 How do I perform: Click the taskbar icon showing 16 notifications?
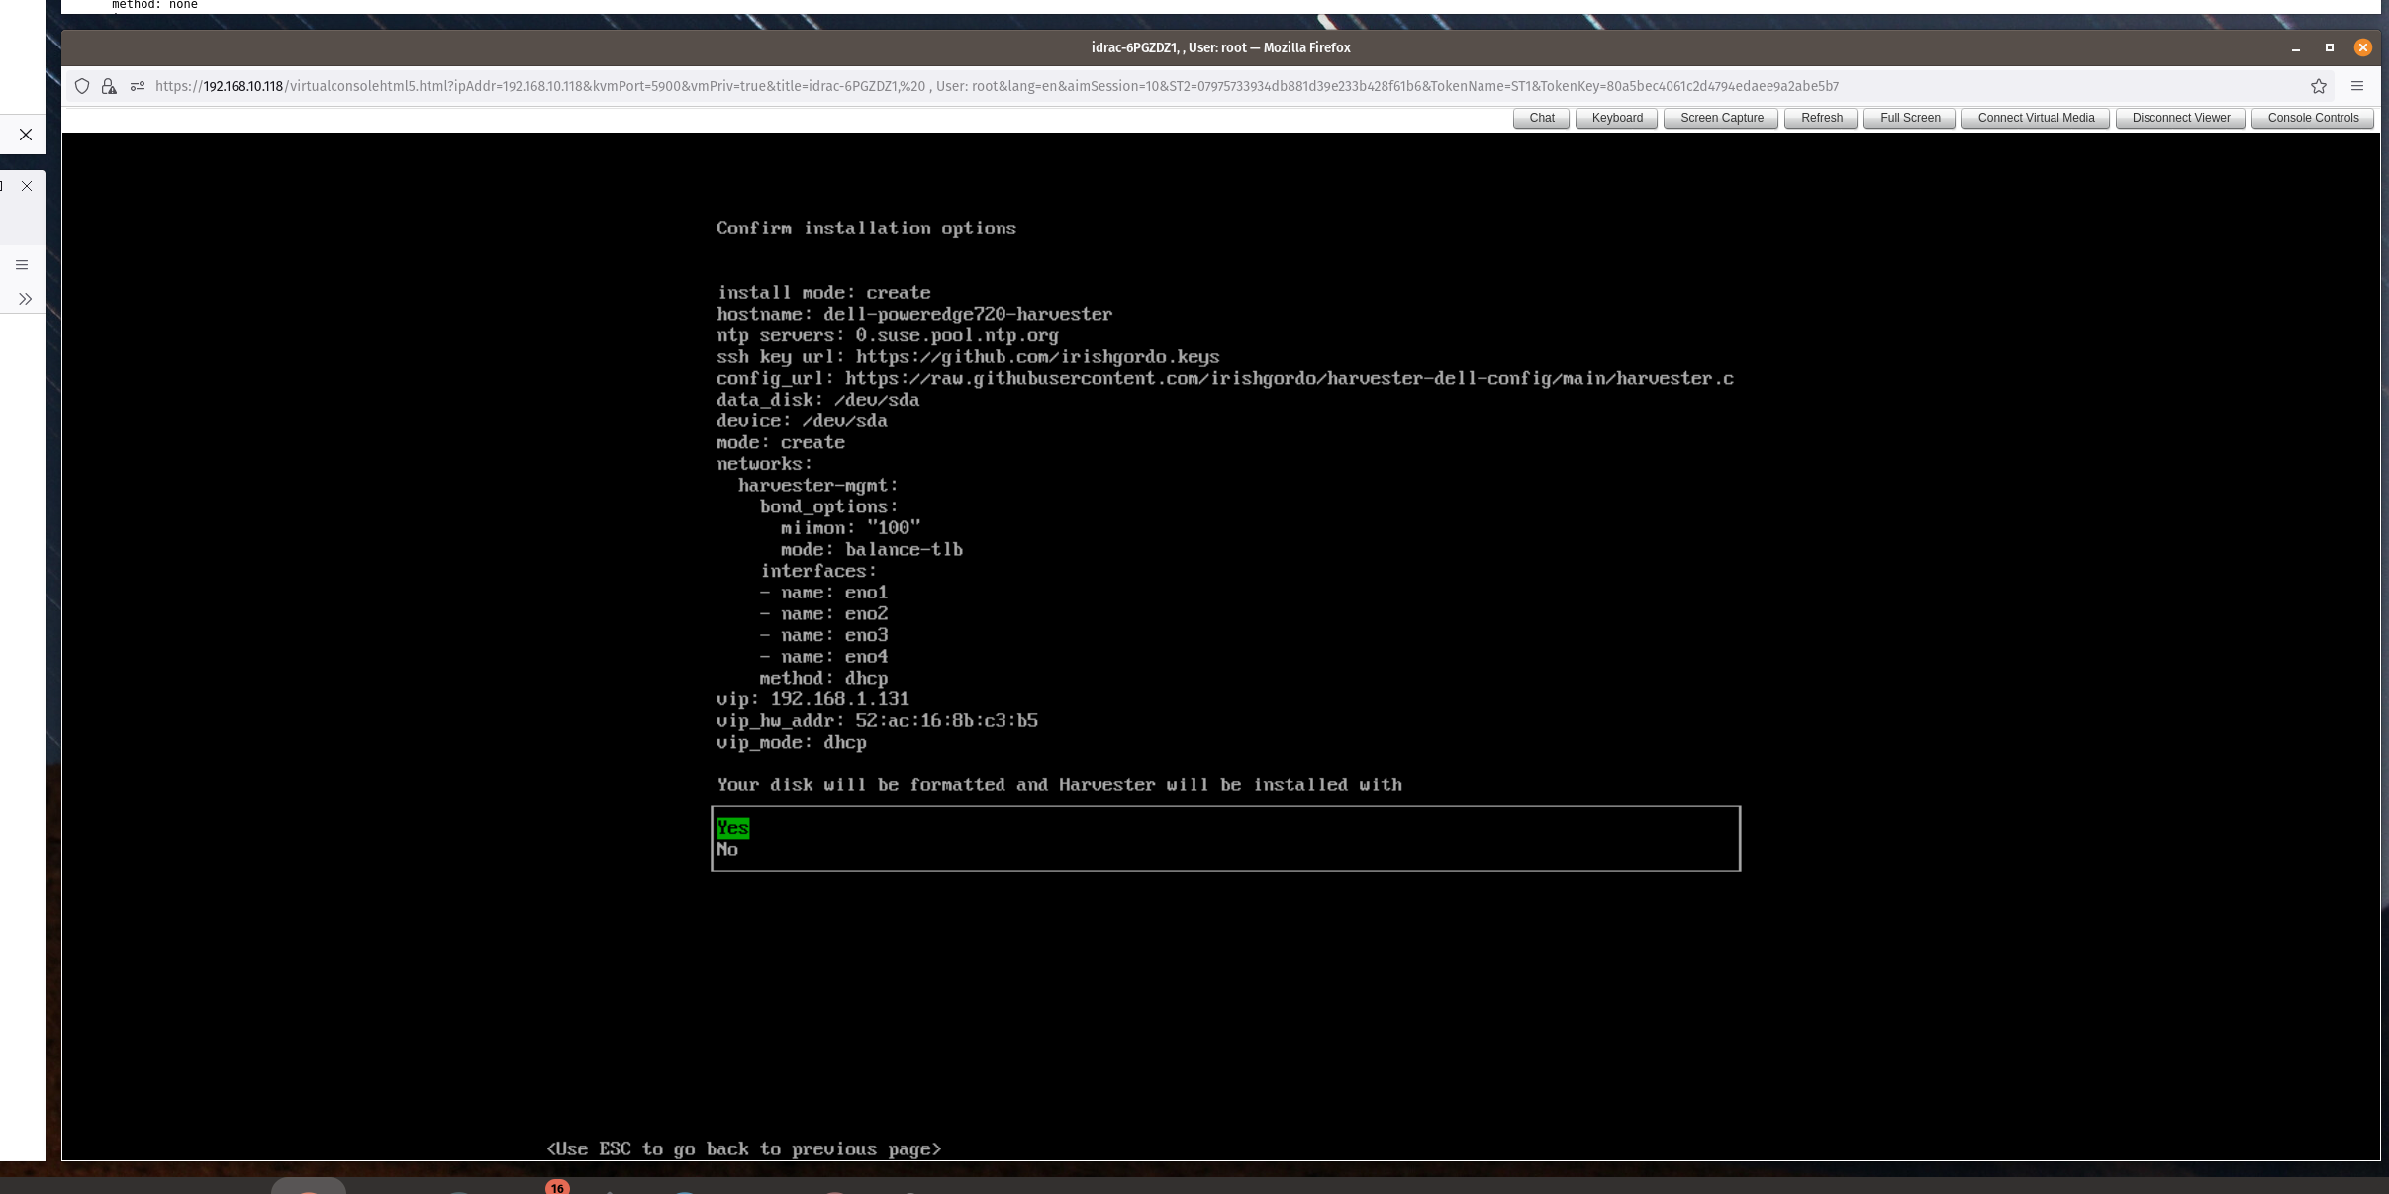coord(558,1187)
